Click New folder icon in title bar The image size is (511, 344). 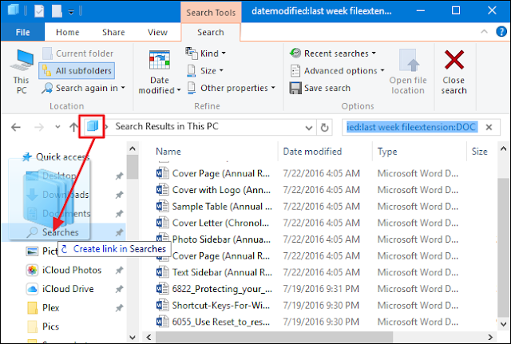point(57,11)
